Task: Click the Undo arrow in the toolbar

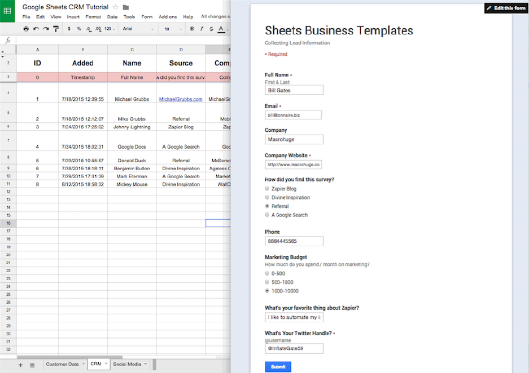Action: pyautogui.click(x=36, y=29)
